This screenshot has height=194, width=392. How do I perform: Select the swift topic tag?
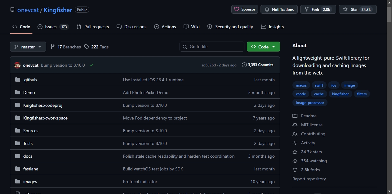319,85
